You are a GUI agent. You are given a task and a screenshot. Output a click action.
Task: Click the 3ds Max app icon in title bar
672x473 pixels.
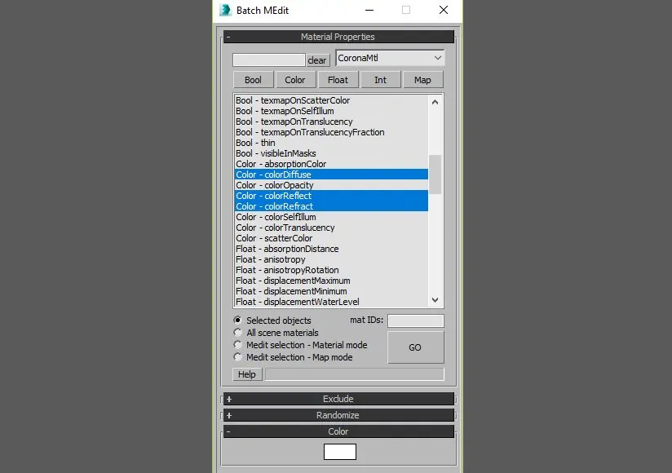point(225,11)
